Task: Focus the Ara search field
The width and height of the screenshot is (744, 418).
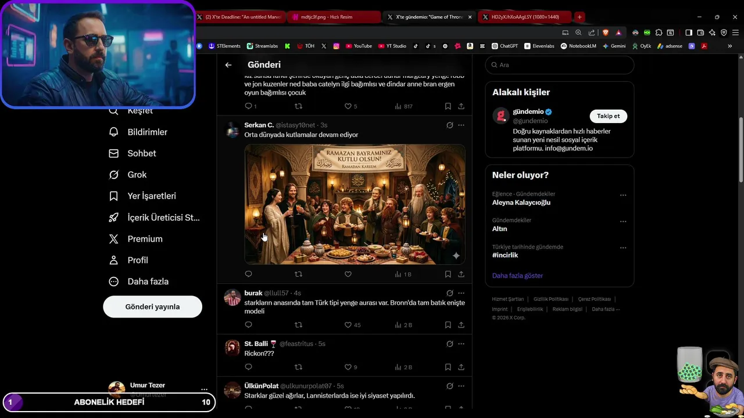Action: [560, 65]
